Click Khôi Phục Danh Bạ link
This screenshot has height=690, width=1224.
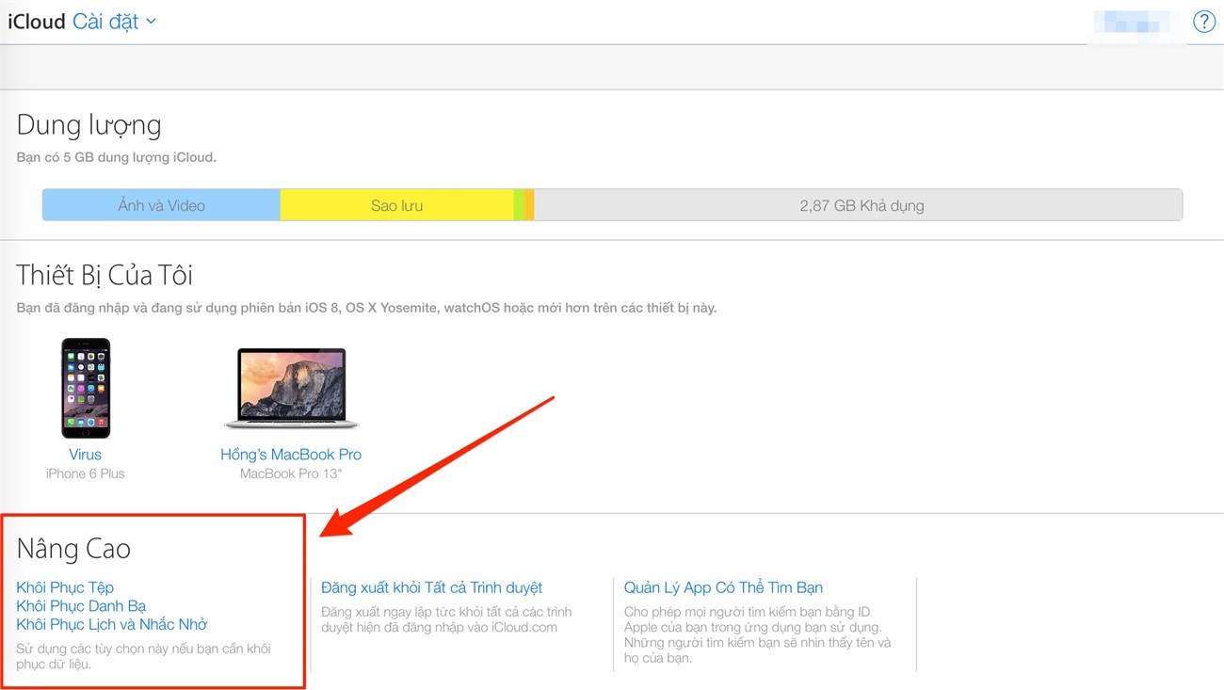click(81, 606)
